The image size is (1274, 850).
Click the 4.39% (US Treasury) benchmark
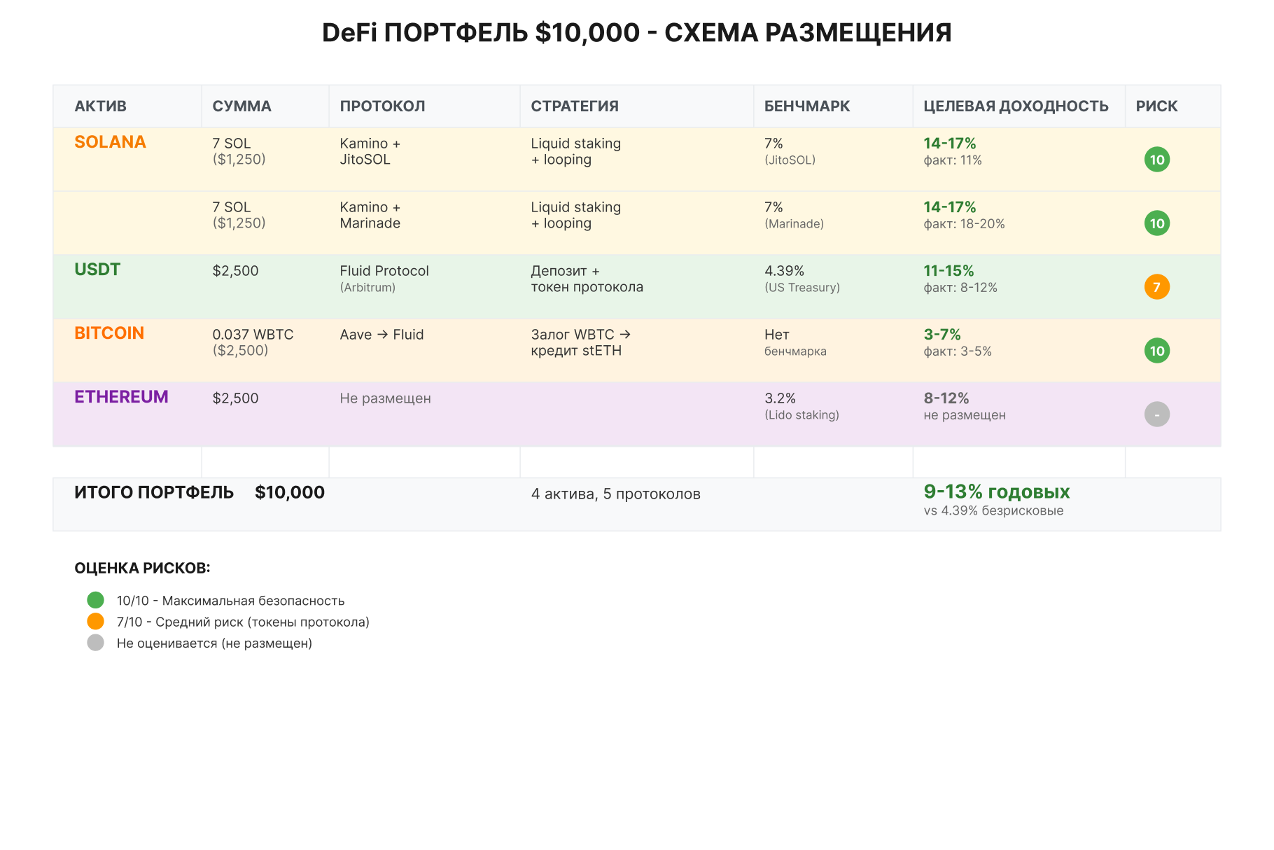801,279
